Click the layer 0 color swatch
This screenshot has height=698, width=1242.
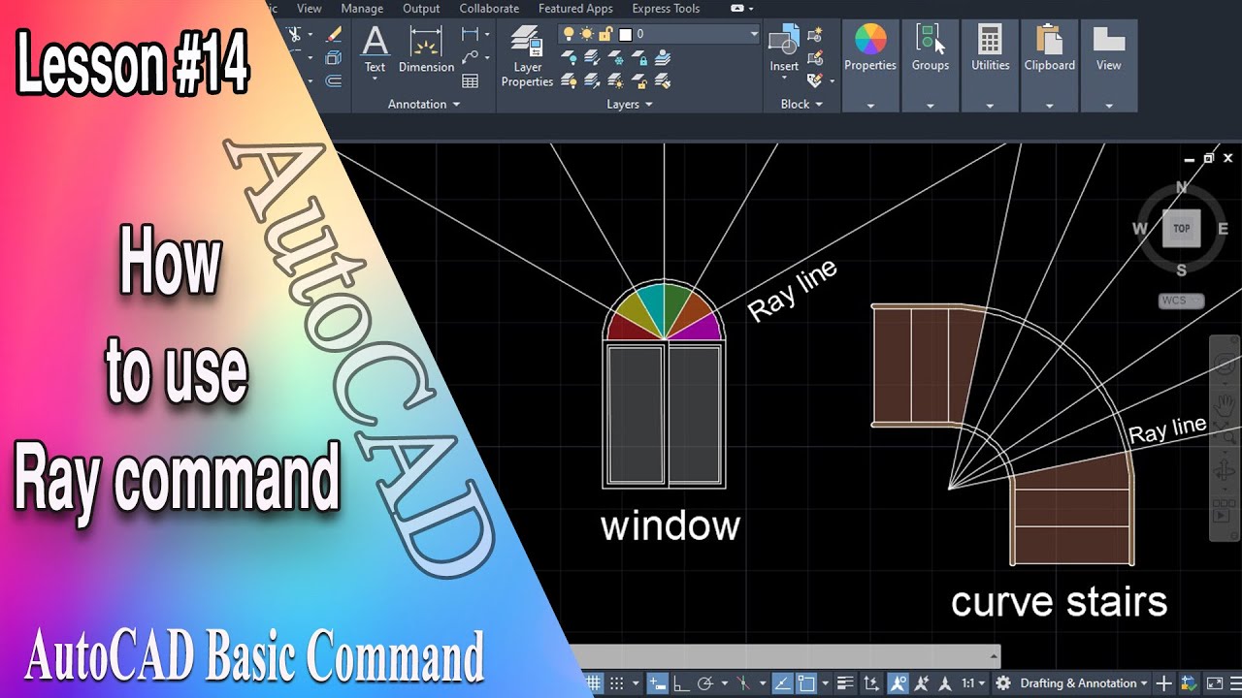625,34
